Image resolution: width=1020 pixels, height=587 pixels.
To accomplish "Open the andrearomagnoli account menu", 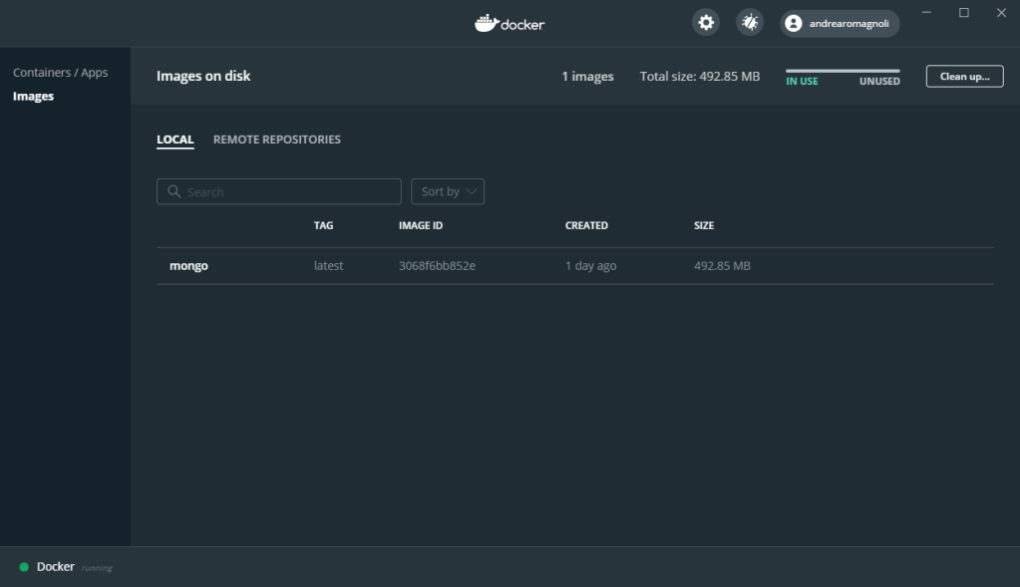I will [840, 23].
